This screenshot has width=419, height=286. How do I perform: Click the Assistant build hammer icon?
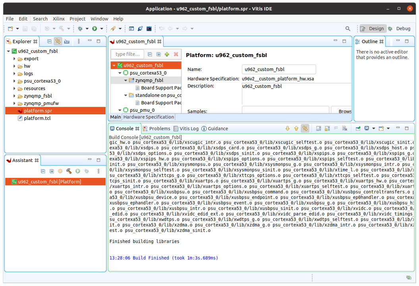(69, 171)
